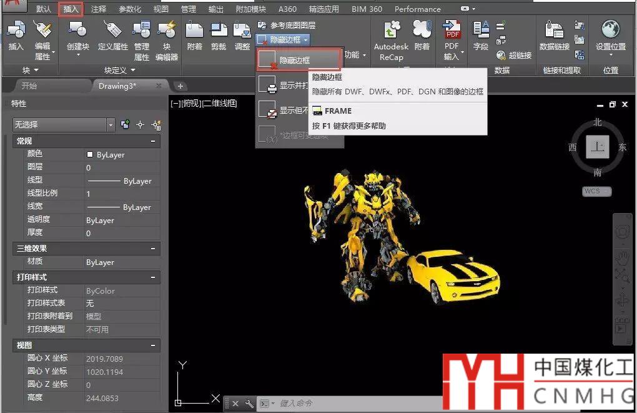Collapse the 常规 properties section
637x413 pixels.
153,142
